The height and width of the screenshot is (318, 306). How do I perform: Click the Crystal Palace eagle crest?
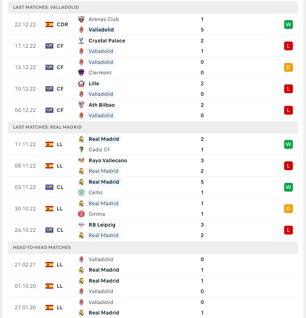81,41
